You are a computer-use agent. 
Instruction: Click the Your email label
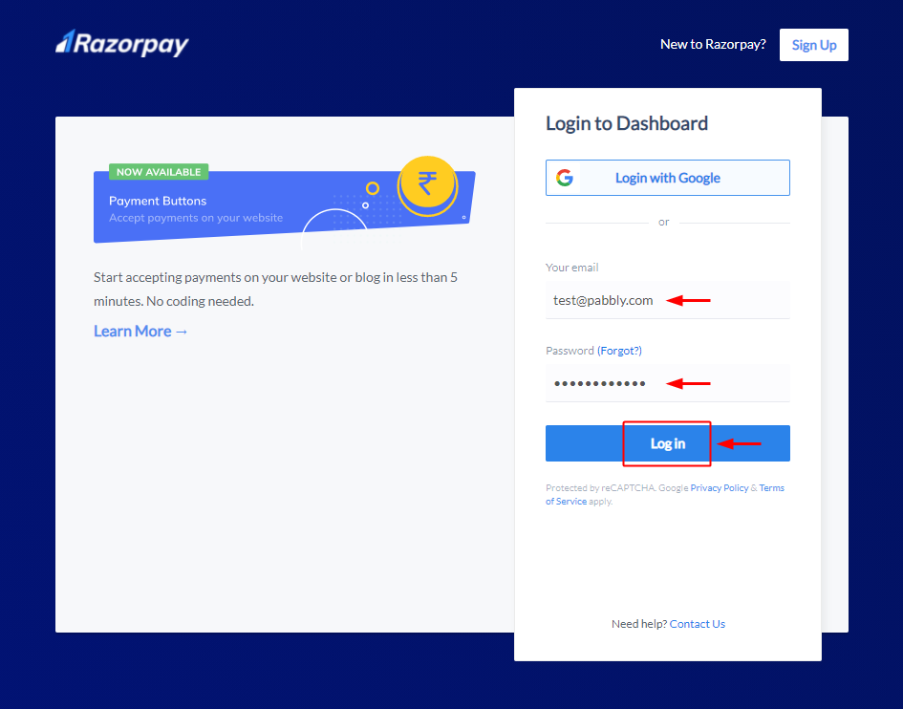coord(571,268)
